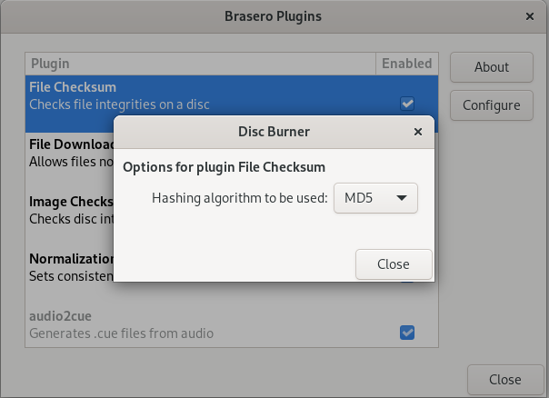Viewport: 549px width, 398px height.
Task: Toggle the audio2cue enabled checkbox
Action: click(x=407, y=333)
